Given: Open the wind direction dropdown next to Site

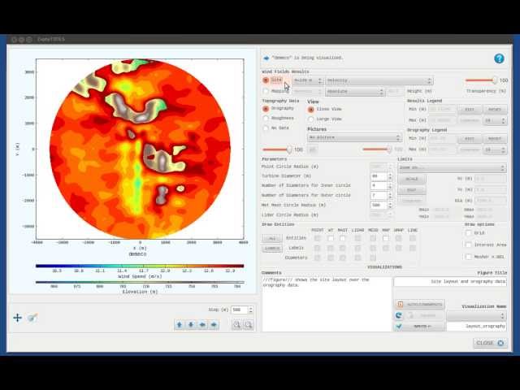Looking at the screenshot, I should [x=307, y=80].
